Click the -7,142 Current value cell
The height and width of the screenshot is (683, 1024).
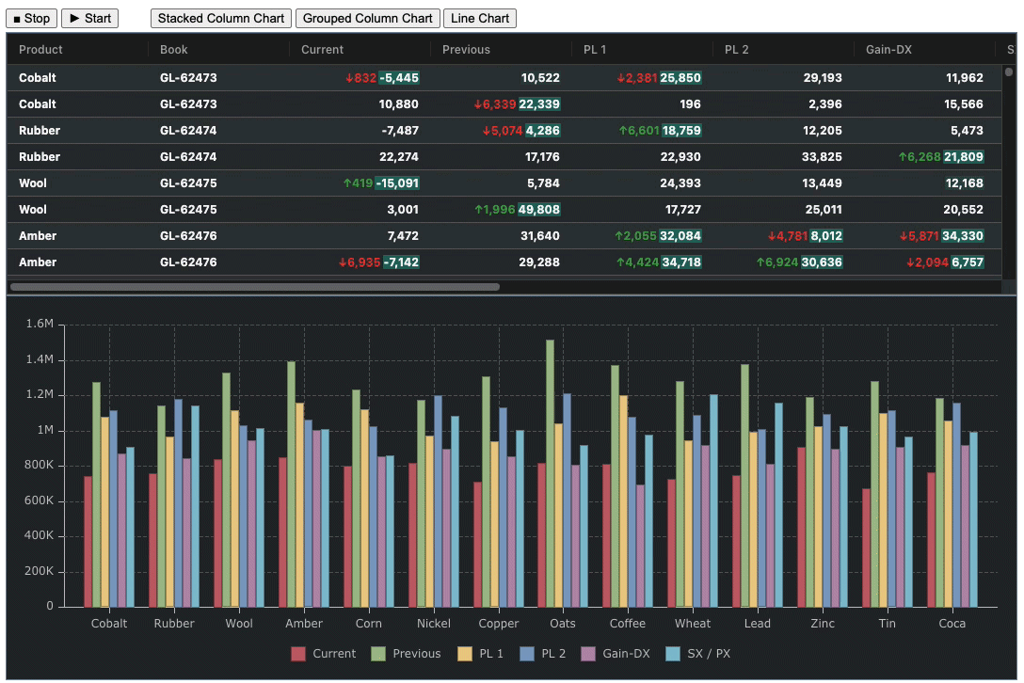coord(360,262)
